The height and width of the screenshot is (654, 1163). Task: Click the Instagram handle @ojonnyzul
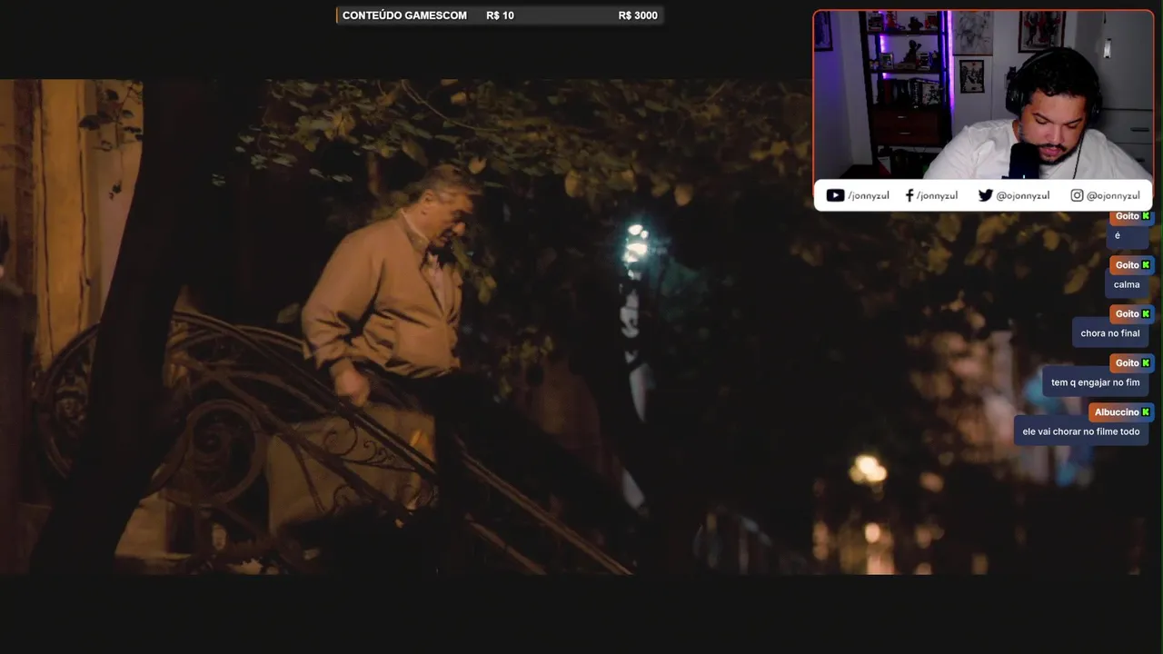(x=1113, y=195)
